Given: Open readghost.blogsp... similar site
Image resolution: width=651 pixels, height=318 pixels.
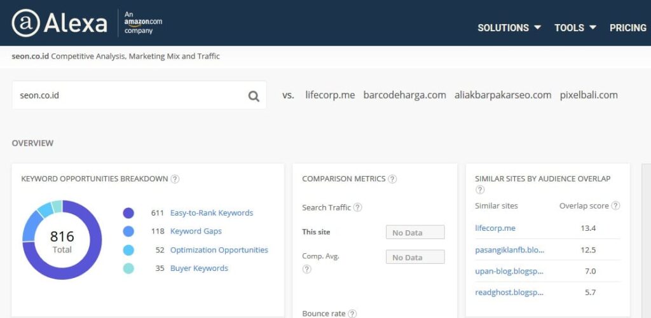Looking at the screenshot, I should [x=509, y=293].
